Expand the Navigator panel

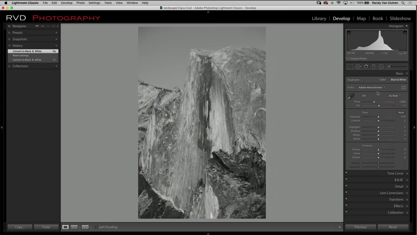point(9,26)
